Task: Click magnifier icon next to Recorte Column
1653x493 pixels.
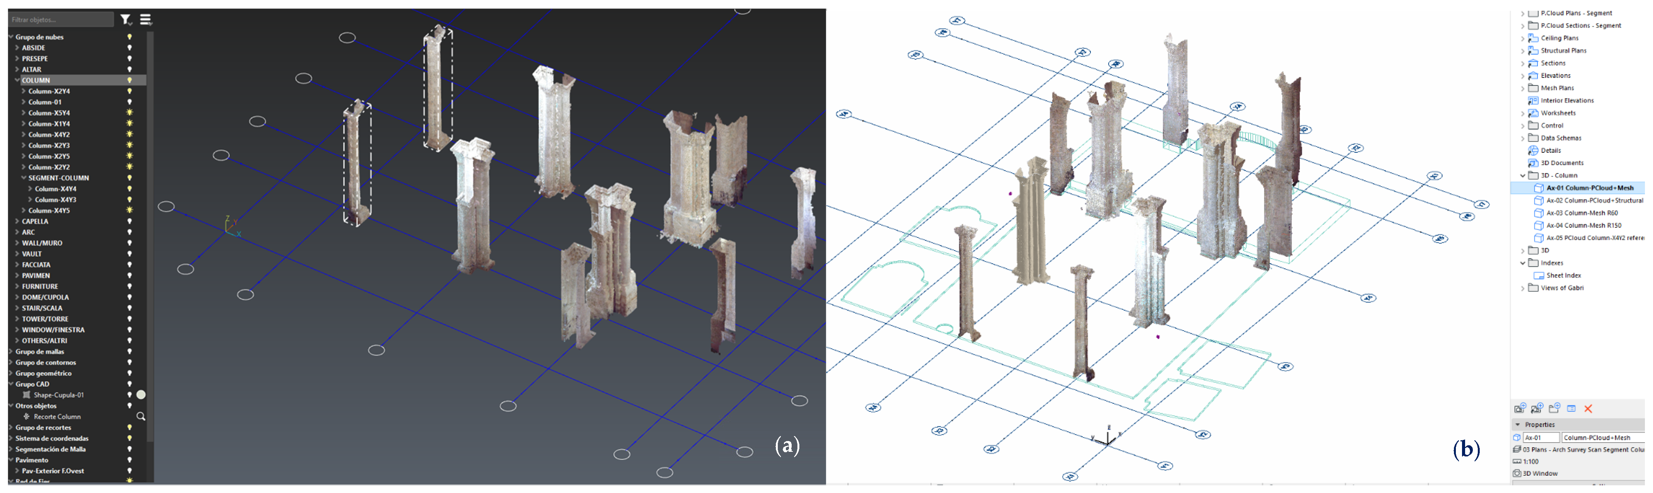Action: tap(141, 417)
